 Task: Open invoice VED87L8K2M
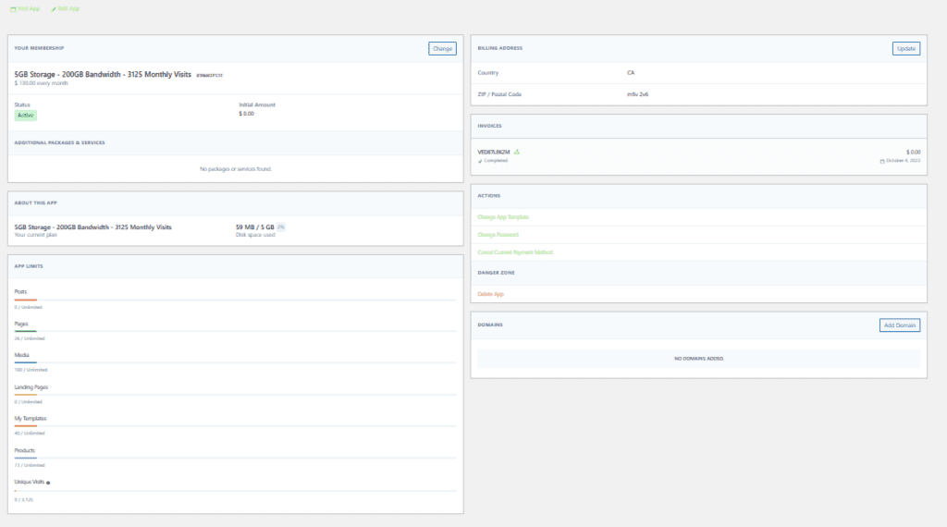pos(494,151)
